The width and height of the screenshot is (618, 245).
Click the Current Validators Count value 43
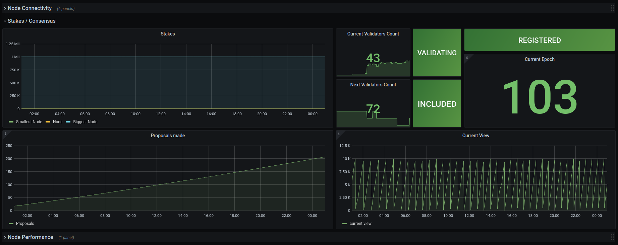(373, 58)
